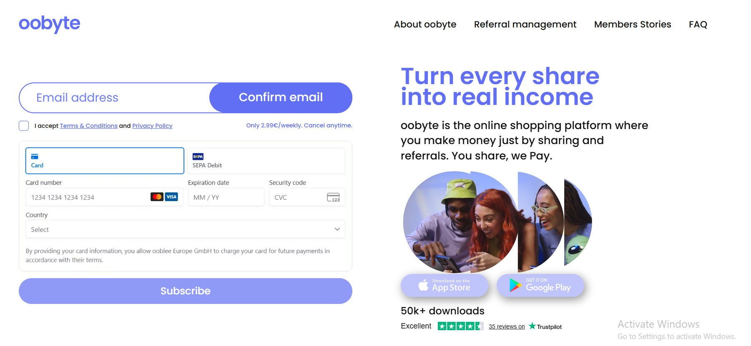Open the Privacy Policy link
The image size is (751, 346).
point(152,126)
